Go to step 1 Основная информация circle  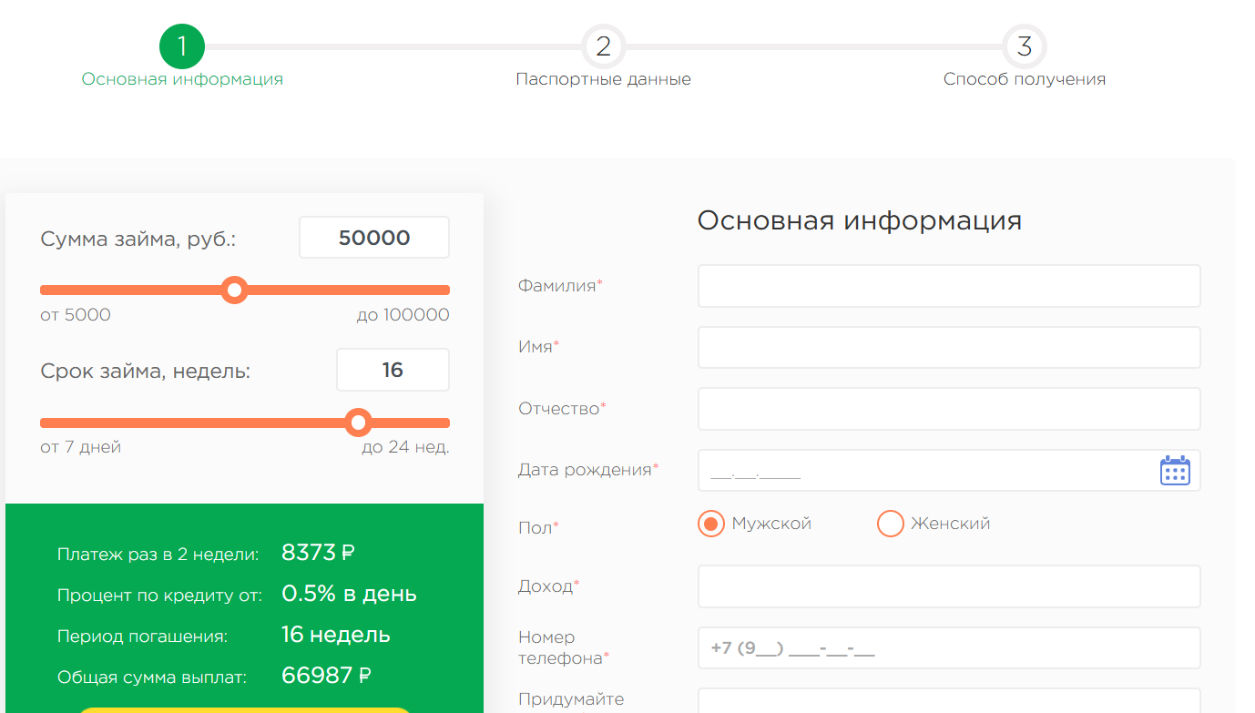[182, 46]
